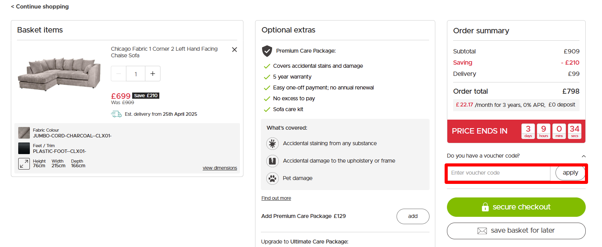Click the Subtotal £909 amount

(x=571, y=51)
